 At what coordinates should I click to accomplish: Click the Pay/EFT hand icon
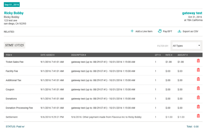pyautogui.click(x=160, y=31)
